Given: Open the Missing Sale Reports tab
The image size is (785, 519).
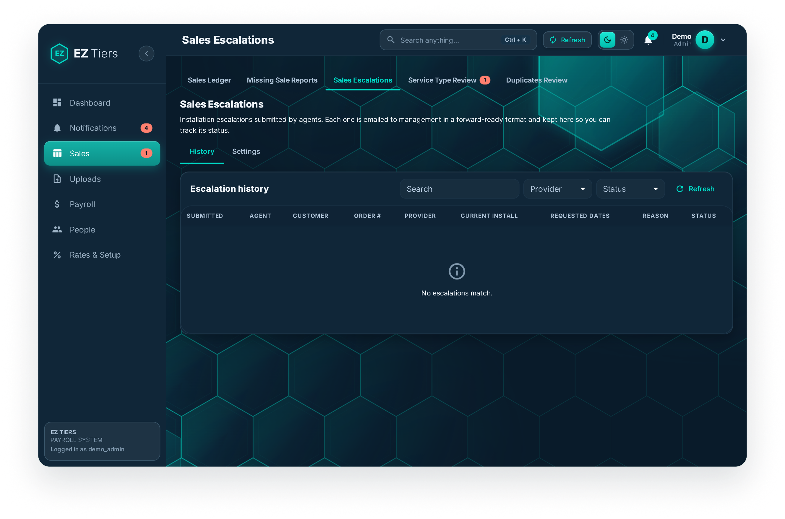Looking at the screenshot, I should click(282, 80).
